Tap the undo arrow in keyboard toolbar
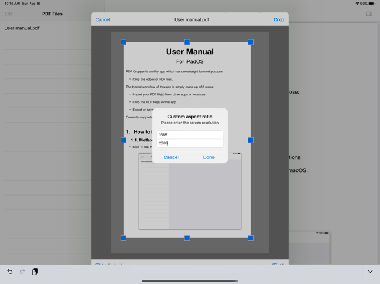380x284 pixels. tap(10, 272)
